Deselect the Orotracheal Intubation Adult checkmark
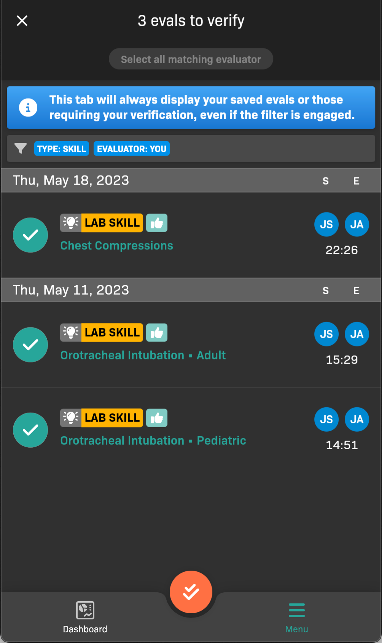 point(30,345)
